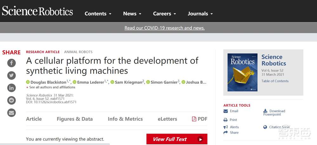The image size is (317, 145).
Task: Click the Science Robotics cover thumbnail
Action: tap(242, 72)
